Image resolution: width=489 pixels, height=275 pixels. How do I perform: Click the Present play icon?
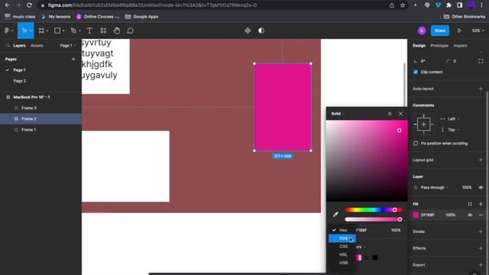tap(459, 31)
